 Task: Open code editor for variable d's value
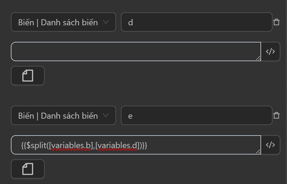(270, 51)
